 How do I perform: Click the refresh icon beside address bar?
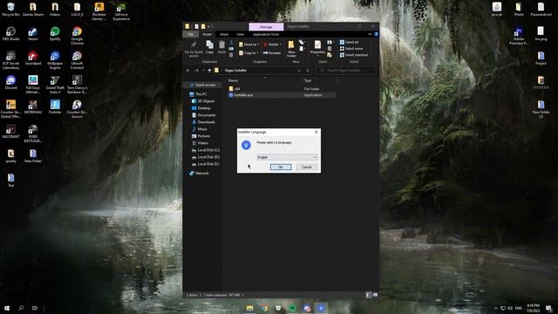pyautogui.click(x=308, y=71)
